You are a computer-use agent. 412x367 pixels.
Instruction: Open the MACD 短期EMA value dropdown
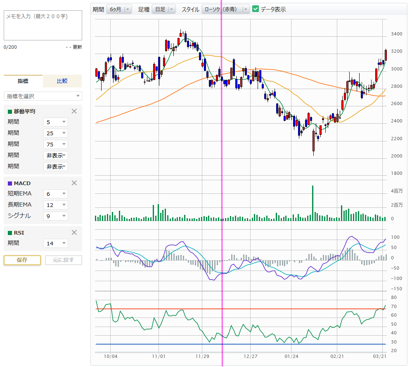click(56, 194)
